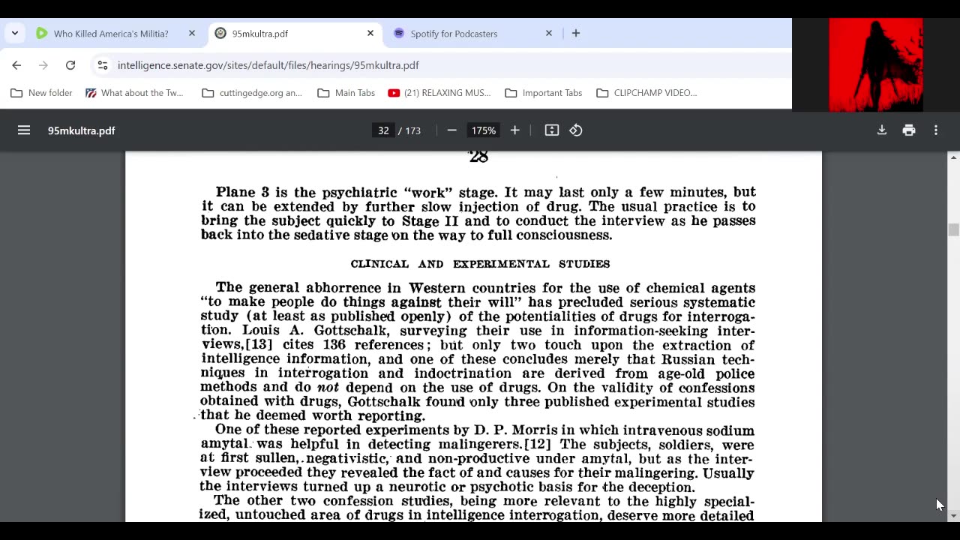The image size is (960, 540).
Task: Reload the current page
Action: coord(70,65)
